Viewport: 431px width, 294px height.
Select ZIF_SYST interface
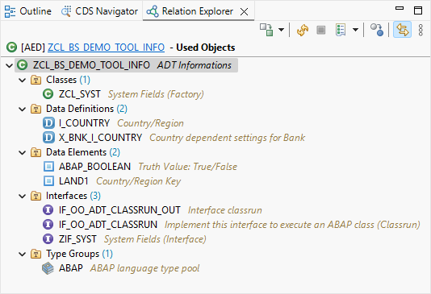click(x=77, y=239)
